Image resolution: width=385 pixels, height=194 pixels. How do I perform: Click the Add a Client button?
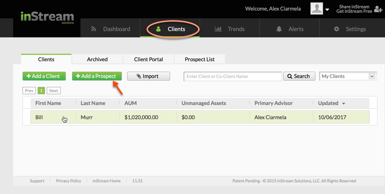point(44,76)
